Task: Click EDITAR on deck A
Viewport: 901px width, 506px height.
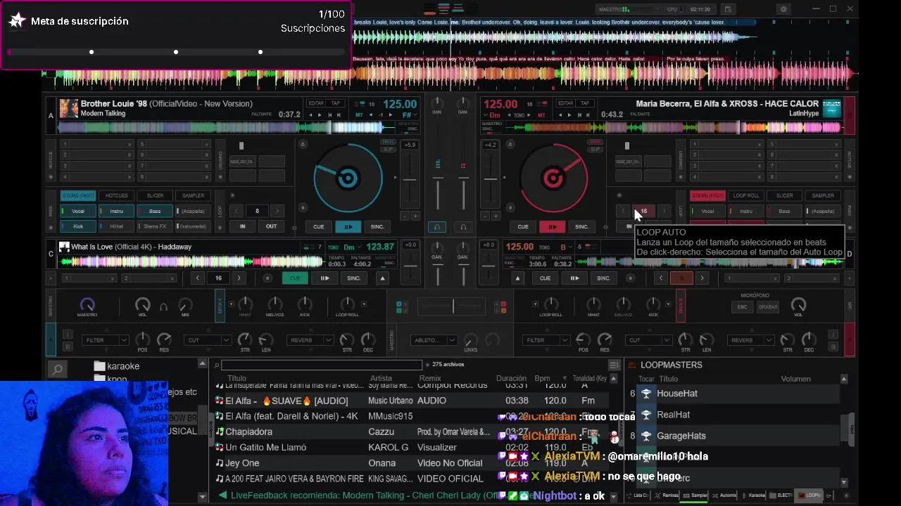Action: tap(316, 103)
